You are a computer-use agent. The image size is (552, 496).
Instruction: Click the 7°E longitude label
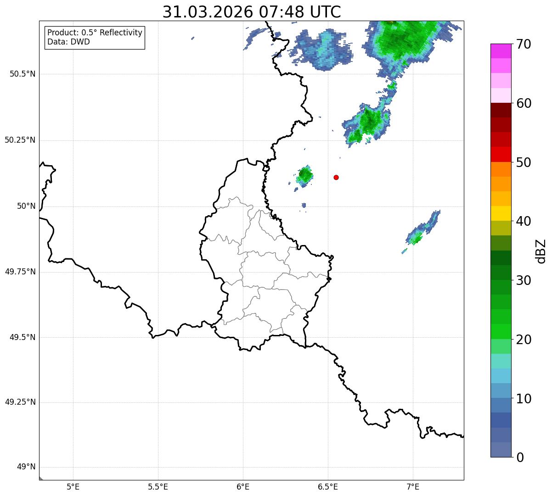tap(413, 486)
